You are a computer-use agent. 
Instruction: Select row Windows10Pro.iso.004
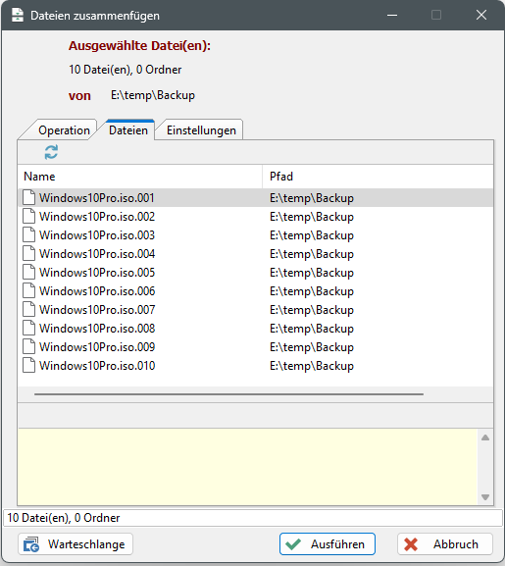coord(255,253)
